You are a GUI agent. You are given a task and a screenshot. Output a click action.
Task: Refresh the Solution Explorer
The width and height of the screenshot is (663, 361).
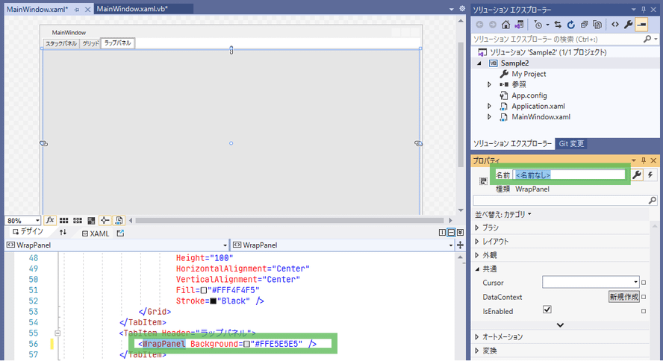tap(571, 25)
